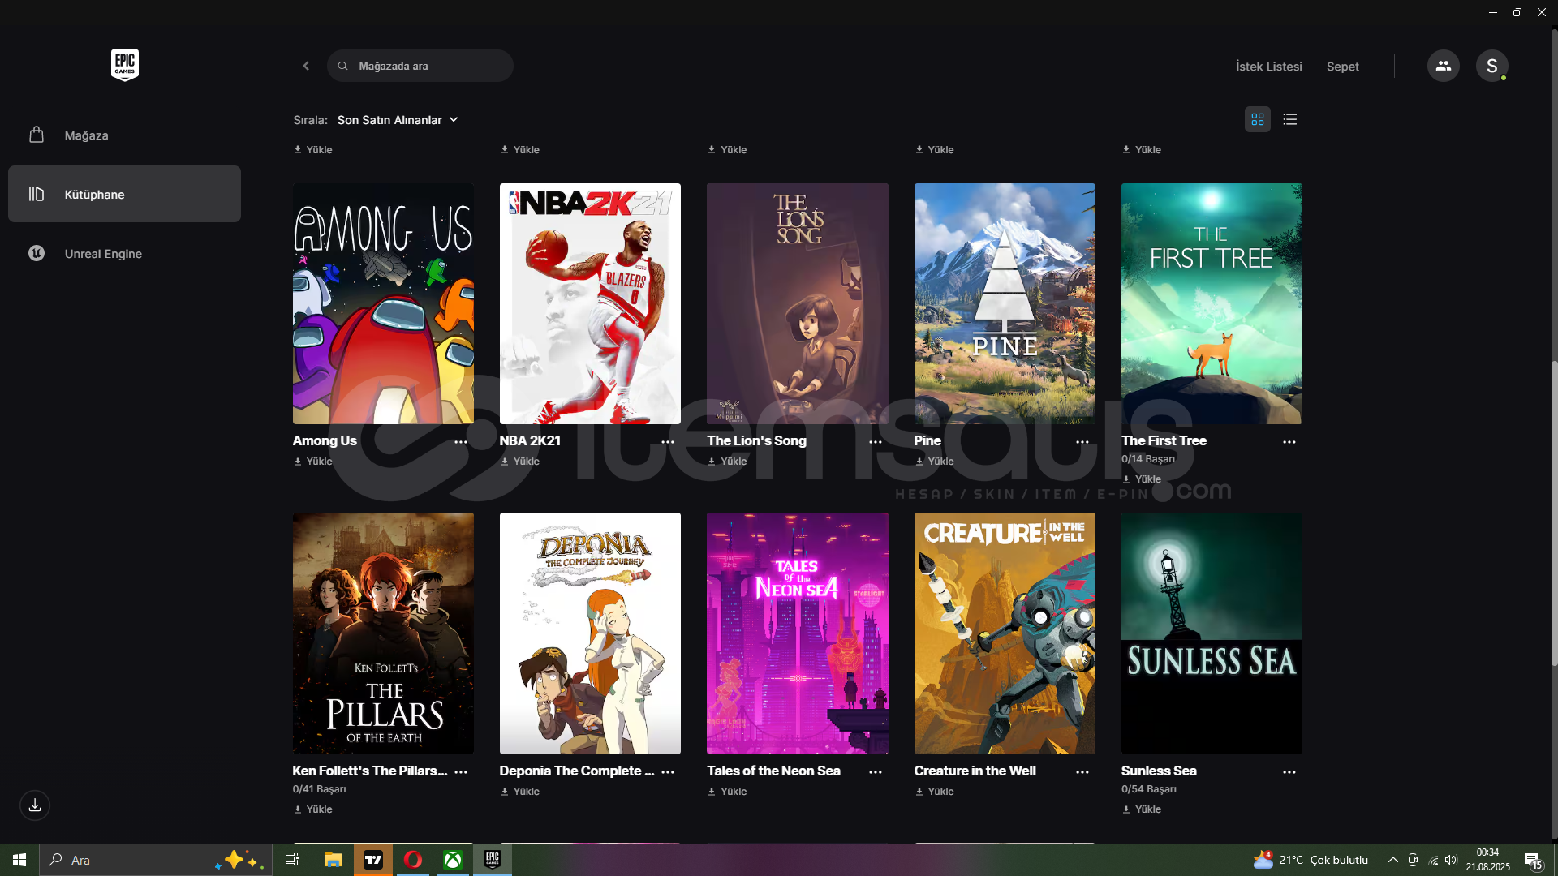Select Kütüphane in the sidebar

[x=124, y=194]
